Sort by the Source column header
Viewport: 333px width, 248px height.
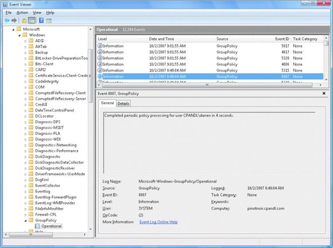tap(234, 39)
